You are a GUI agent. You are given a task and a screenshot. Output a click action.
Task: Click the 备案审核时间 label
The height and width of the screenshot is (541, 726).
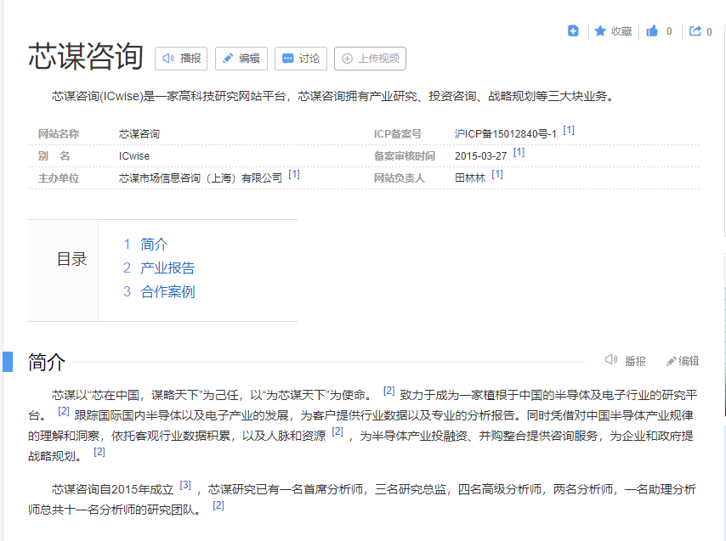click(404, 156)
